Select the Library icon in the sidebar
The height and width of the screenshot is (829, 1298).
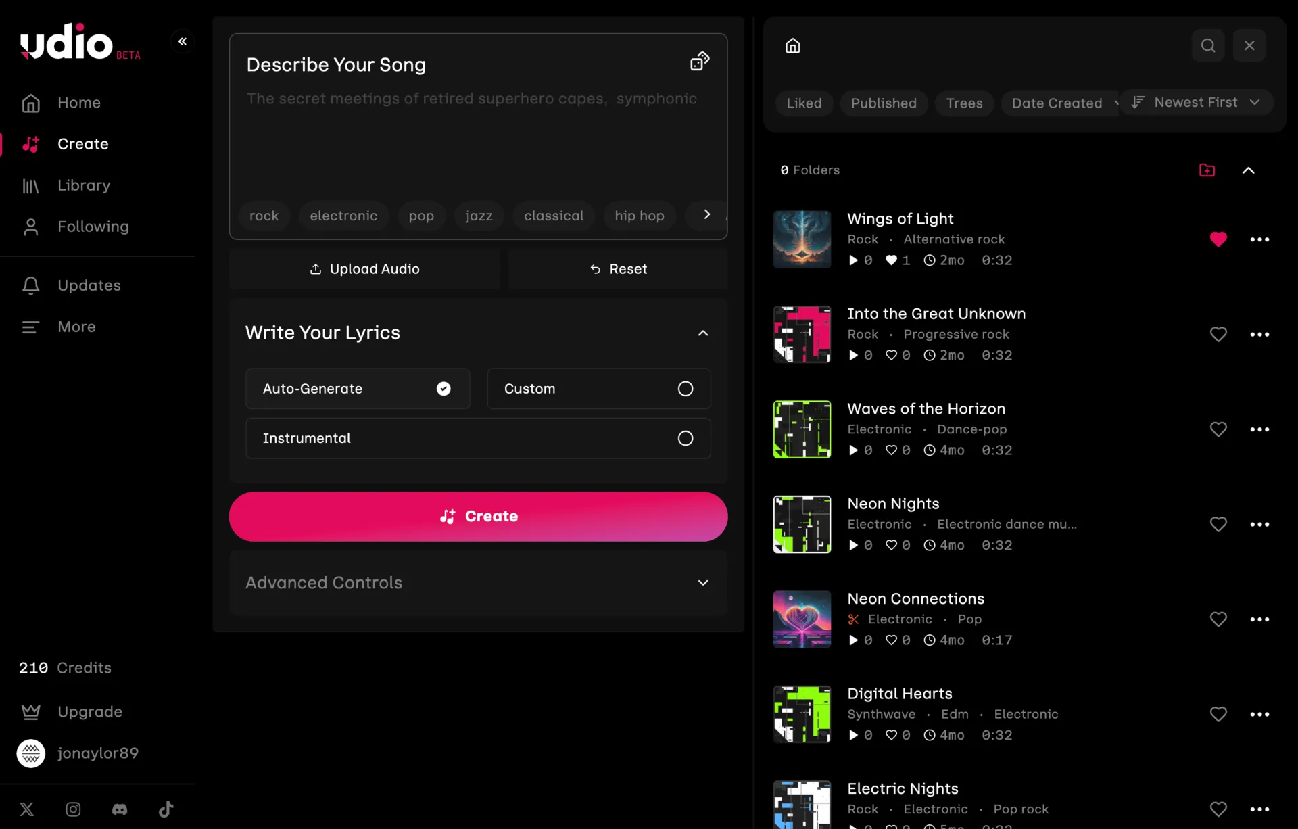pos(30,185)
